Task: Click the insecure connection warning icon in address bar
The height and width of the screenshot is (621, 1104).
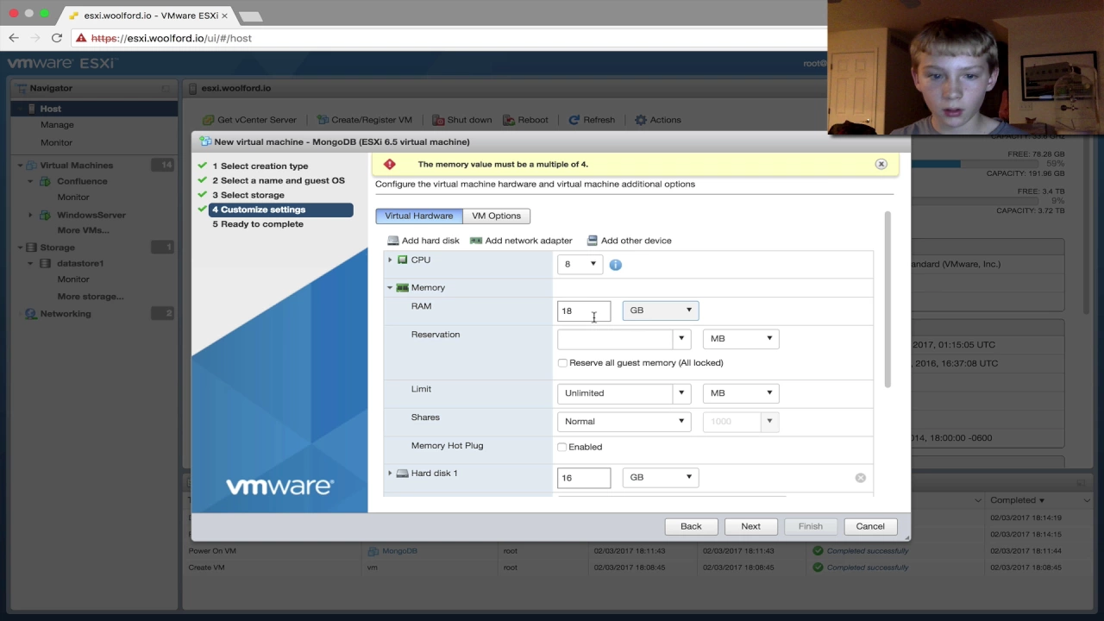Action: click(80, 38)
